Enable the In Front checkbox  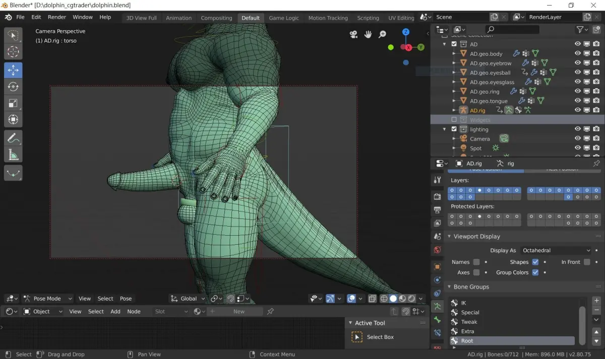[x=587, y=262]
